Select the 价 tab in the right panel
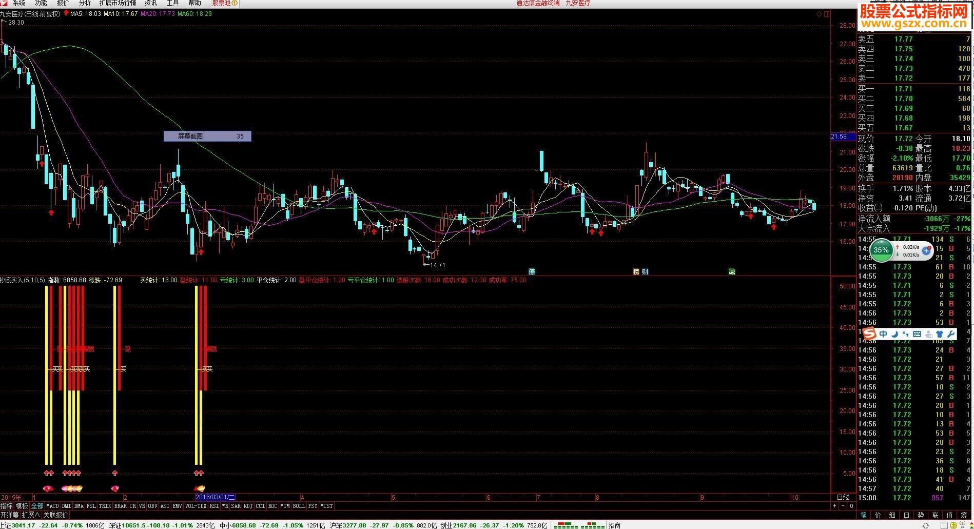Image resolution: width=974 pixels, height=529 pixels. point(878,515)
